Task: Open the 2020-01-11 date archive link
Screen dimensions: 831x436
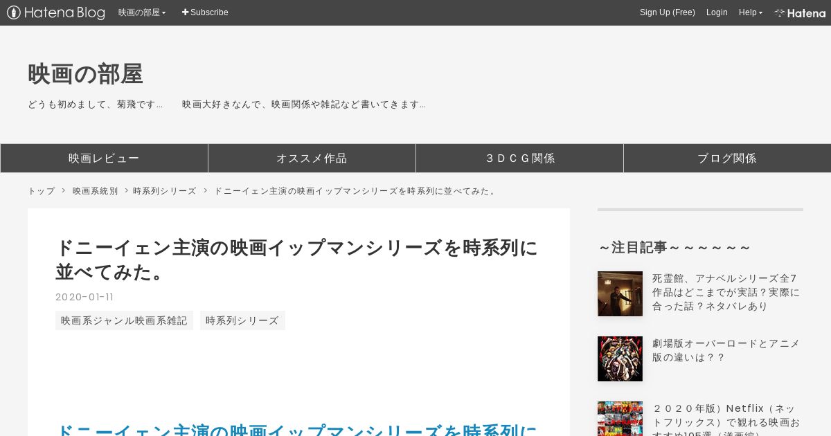Action: [x=84, y=297]
